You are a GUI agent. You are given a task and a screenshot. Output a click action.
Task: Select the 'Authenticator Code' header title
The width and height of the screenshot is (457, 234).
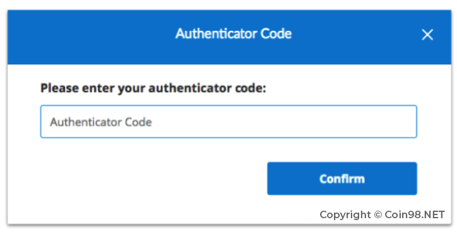tap(234, 33)
